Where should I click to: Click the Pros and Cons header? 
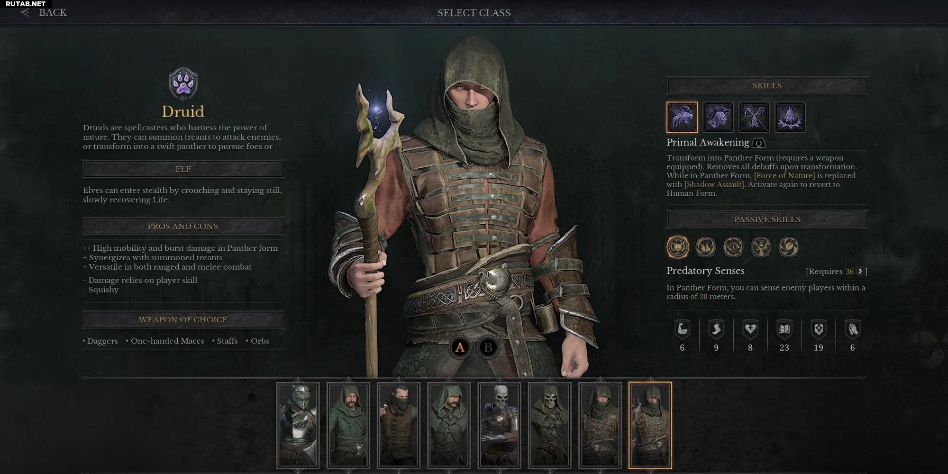click(x=183, y=226)
